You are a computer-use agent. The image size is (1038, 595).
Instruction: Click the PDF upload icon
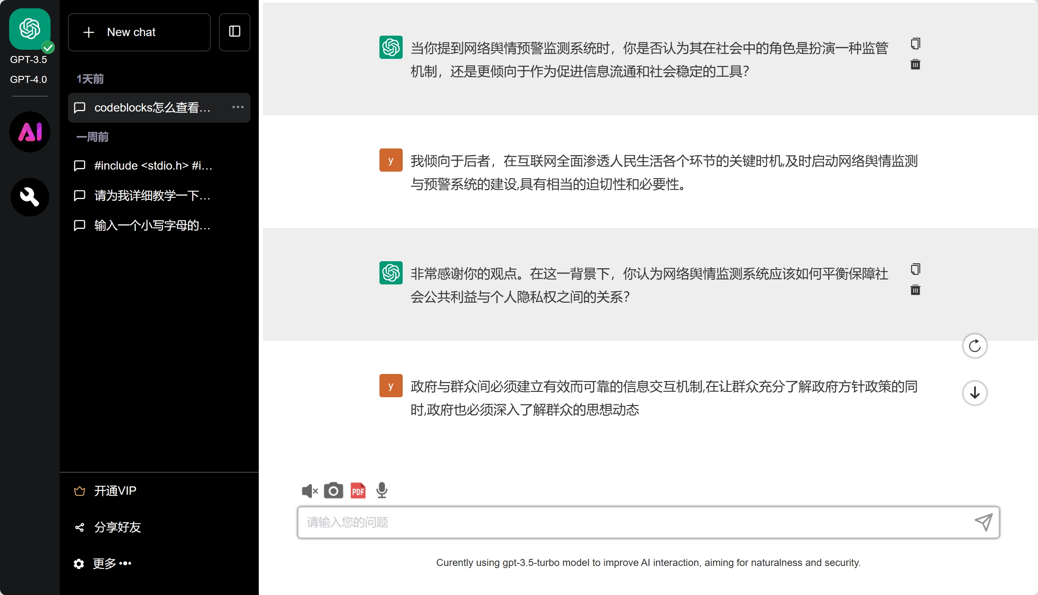358,491
